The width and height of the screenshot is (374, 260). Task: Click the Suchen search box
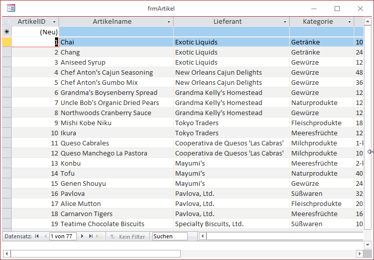click(x=170, y=236)
